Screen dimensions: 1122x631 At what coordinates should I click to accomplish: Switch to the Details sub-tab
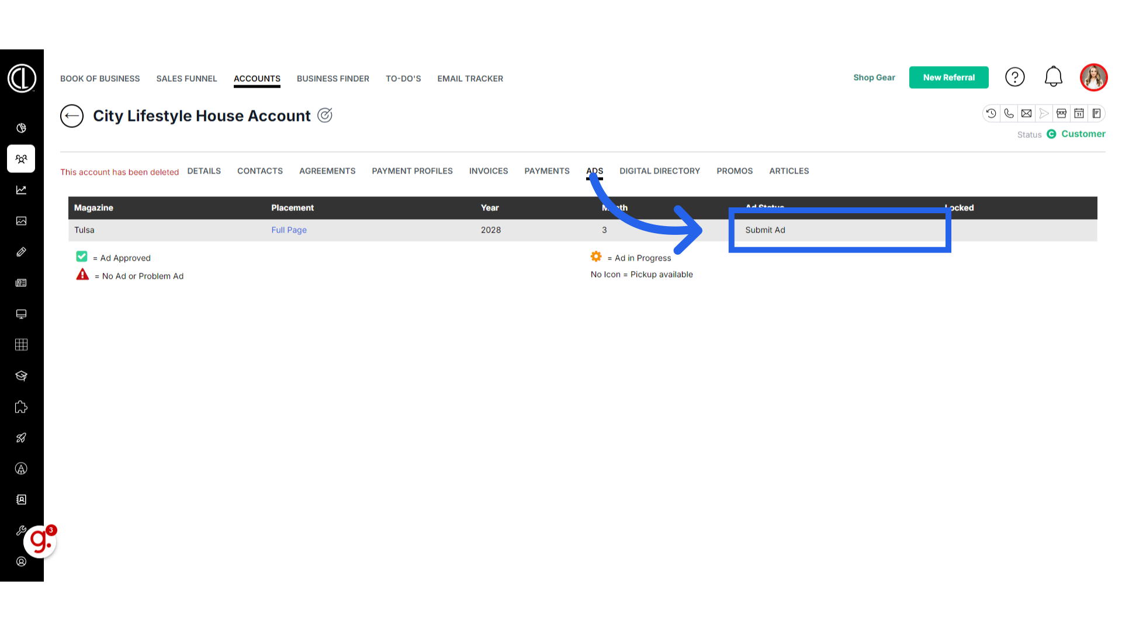coord(204,171)
